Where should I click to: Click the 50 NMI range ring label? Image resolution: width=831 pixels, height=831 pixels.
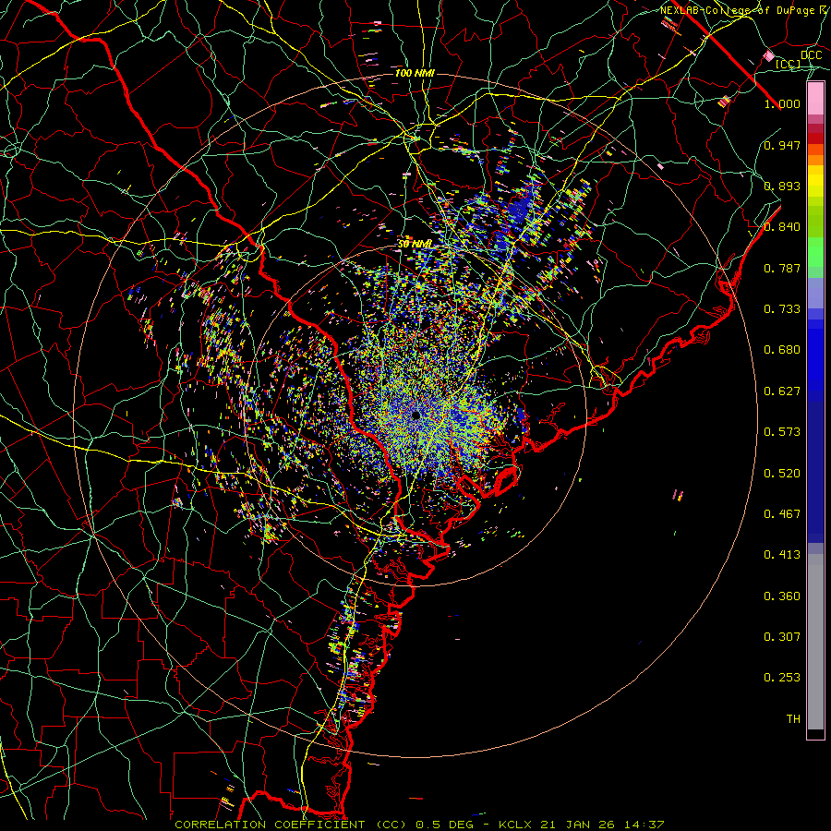pyautogui.click(x=415, y=244)
